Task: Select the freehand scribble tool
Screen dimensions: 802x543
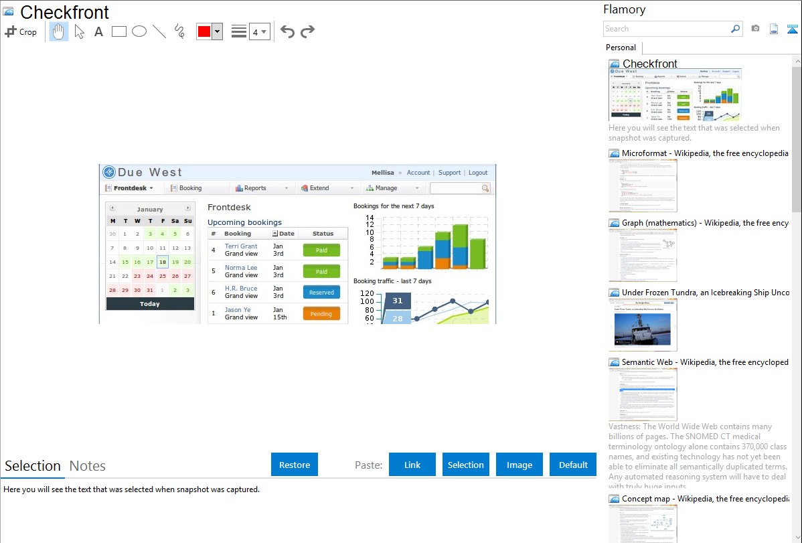Action: click(x=179, y=31)
